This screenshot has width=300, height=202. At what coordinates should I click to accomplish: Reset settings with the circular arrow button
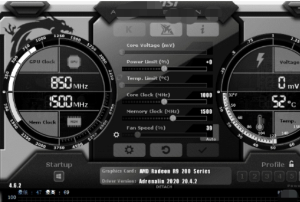pyautogui.click(x=166, y=150)
